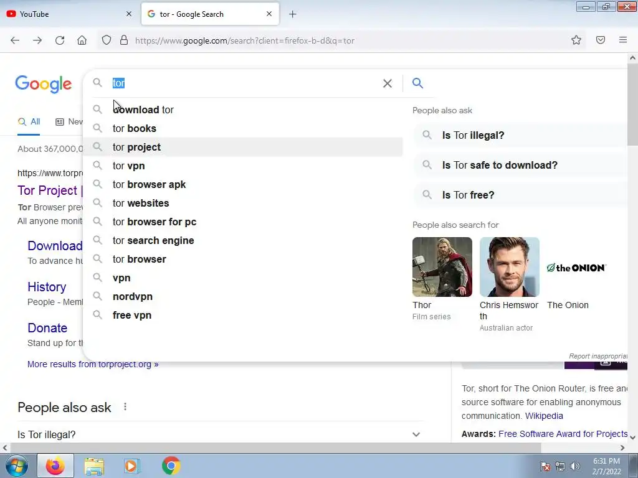Viewport: 638px width, 478px height.
Task: Save page to Pocket icon
Action: point(601,40)
